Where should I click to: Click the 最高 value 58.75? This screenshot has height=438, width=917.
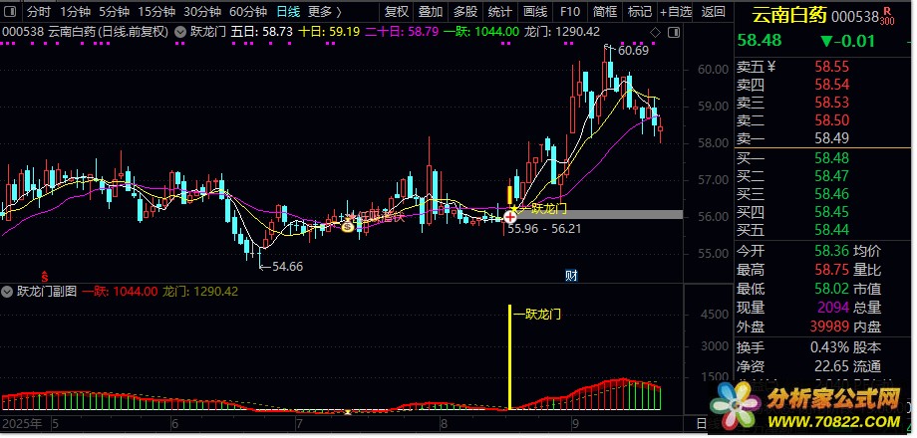click(x=831, y=270)
